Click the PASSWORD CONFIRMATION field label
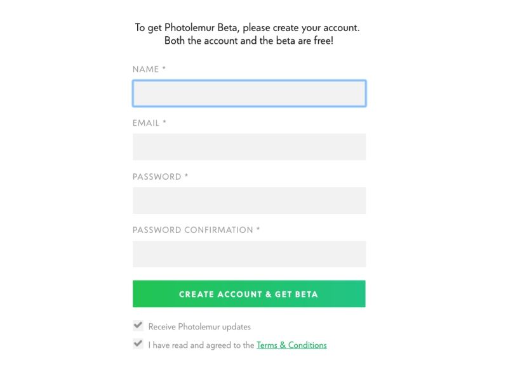The height and width of the screenshot is (365, 508). click(x=192, y=230)
